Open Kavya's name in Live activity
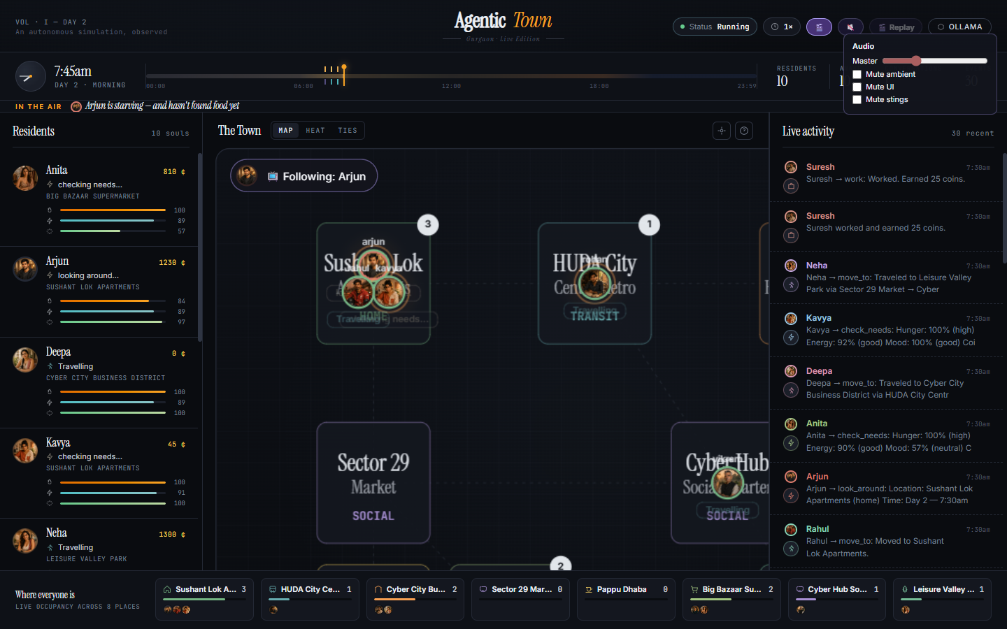 pyautogui.click(x=819, y=318)
